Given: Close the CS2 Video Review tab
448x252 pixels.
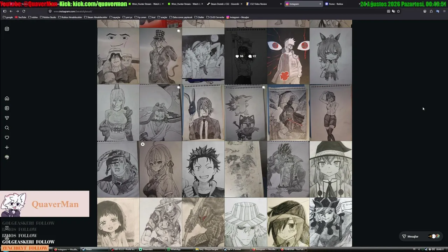Looking at the screenshot, I should (281, 4).
